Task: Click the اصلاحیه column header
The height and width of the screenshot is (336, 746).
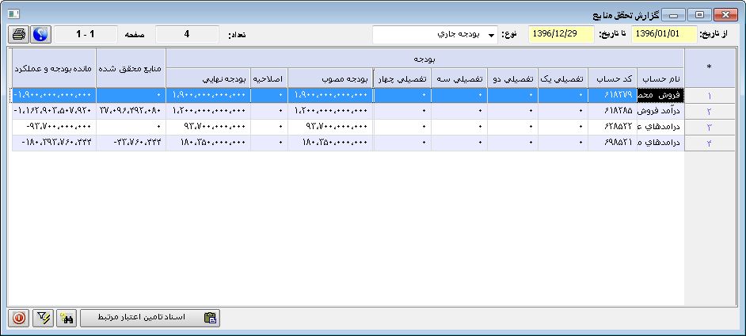Action: pyautogui.click(x=269, y=78)
